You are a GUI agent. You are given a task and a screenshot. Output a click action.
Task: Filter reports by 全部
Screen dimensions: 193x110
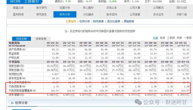(155, 38)
